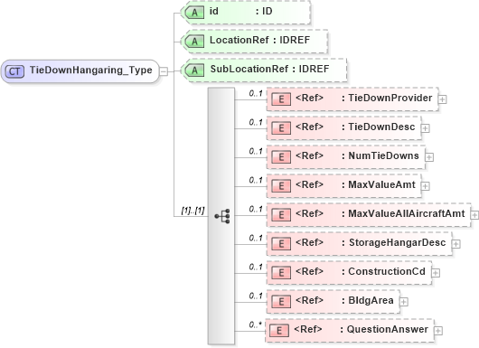479x348 pixels.
Task: Expand the QuestionAnswer element
Action: [x=438, y=331]
